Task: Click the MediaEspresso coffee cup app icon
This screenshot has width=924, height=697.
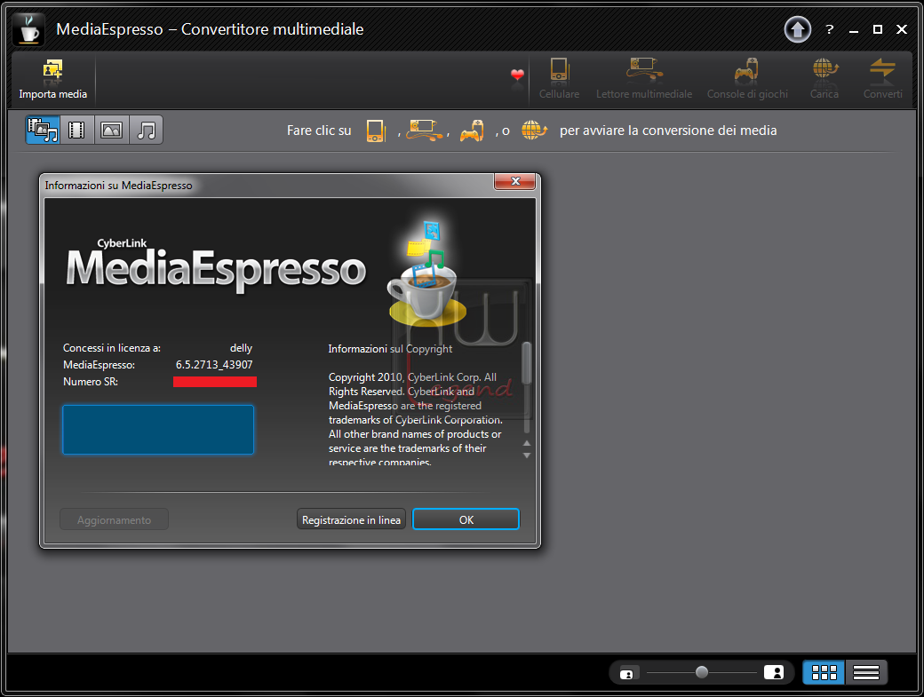Action: pyautogui.click(x=28, y=28)
